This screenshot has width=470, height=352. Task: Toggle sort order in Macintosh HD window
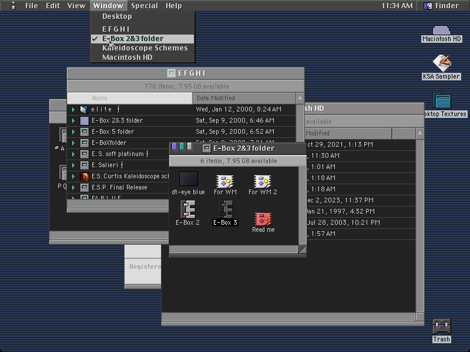pyautogui.click(x=420, y=134)
